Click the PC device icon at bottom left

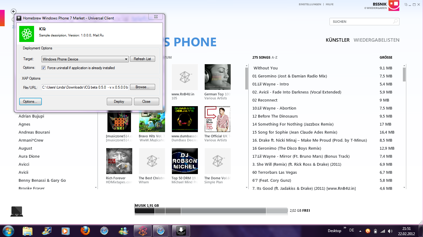pyautogui.click(x=17, y=211)
